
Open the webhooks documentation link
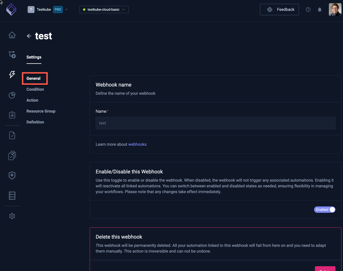(137, 144)
